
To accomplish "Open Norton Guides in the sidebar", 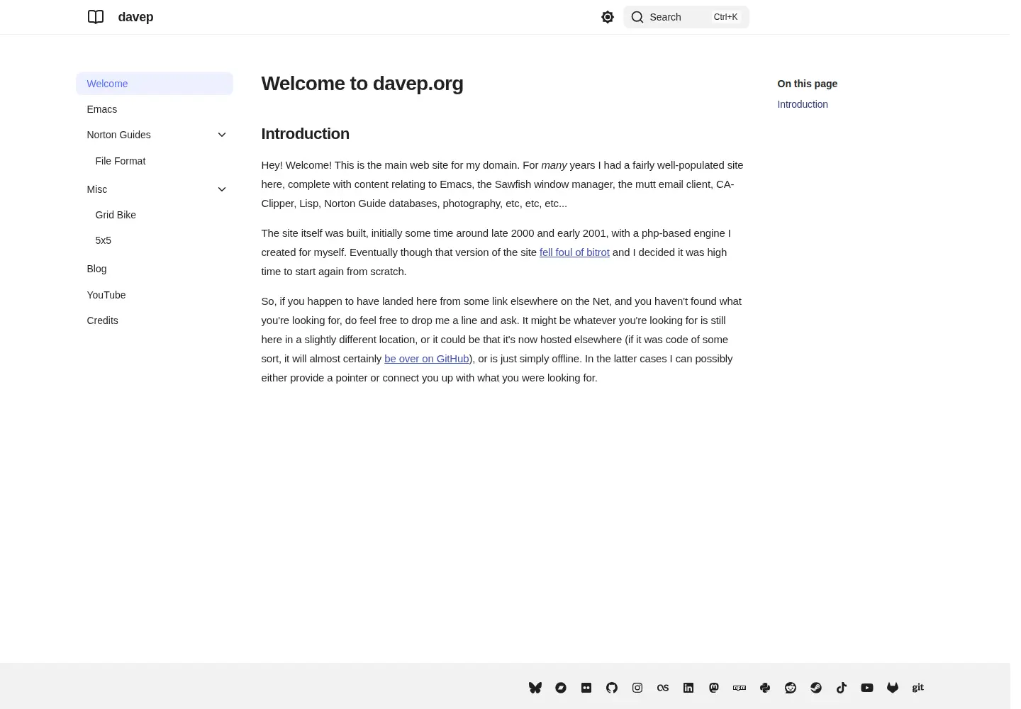I will [x=119, y=135].
